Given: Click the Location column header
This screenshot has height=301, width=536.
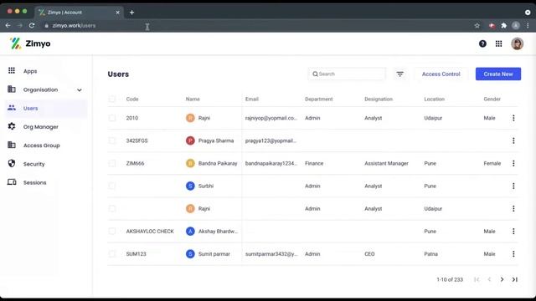Looking at the screenshot, I should [434, 99].
